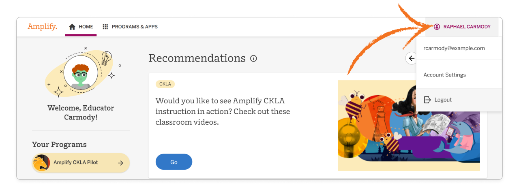Click the user profile icon
The width and height of the screenshot is (519, 196).
(x=437, y=27)
